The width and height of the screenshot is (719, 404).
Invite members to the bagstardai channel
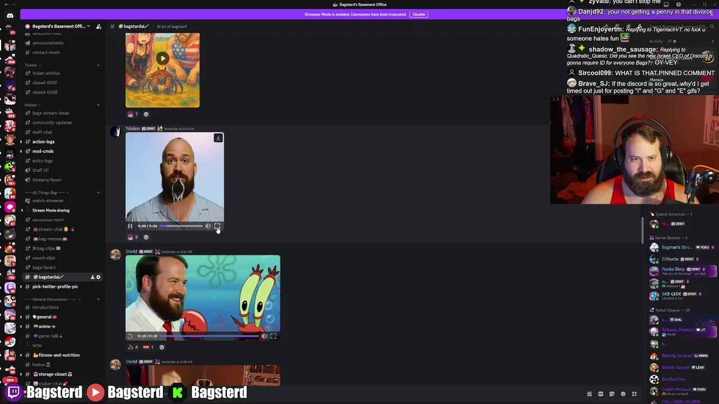[93, 277]
